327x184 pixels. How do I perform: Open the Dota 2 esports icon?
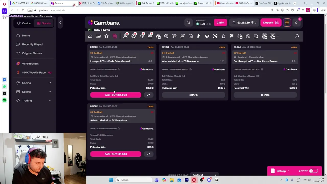point(215,36)
